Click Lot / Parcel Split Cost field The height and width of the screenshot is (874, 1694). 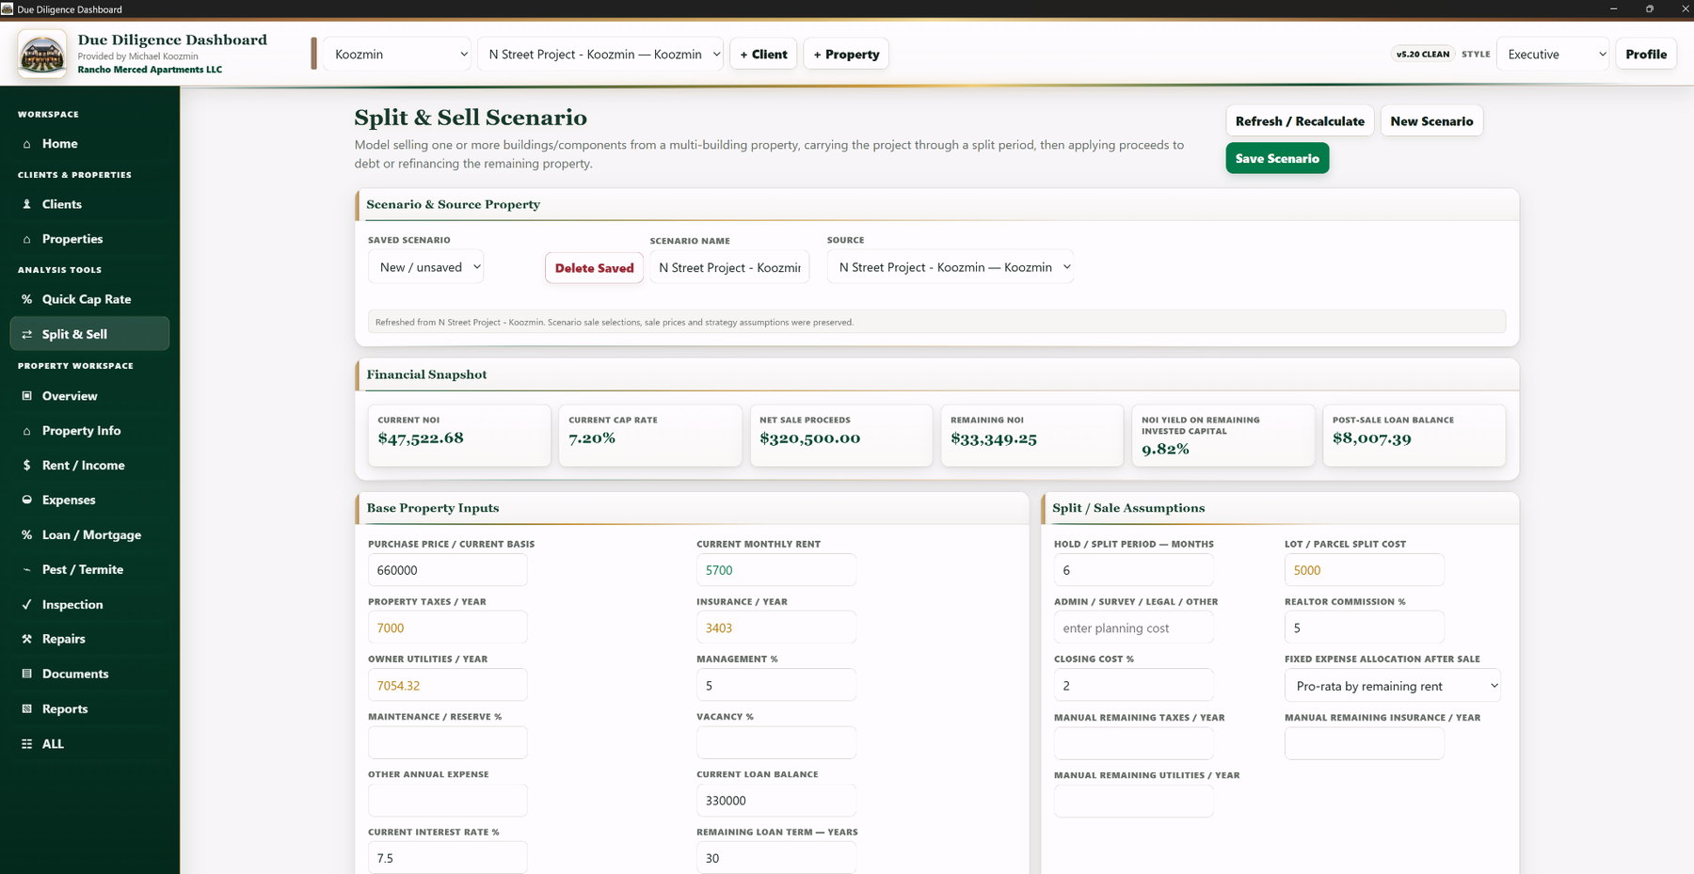point(1364,570)
